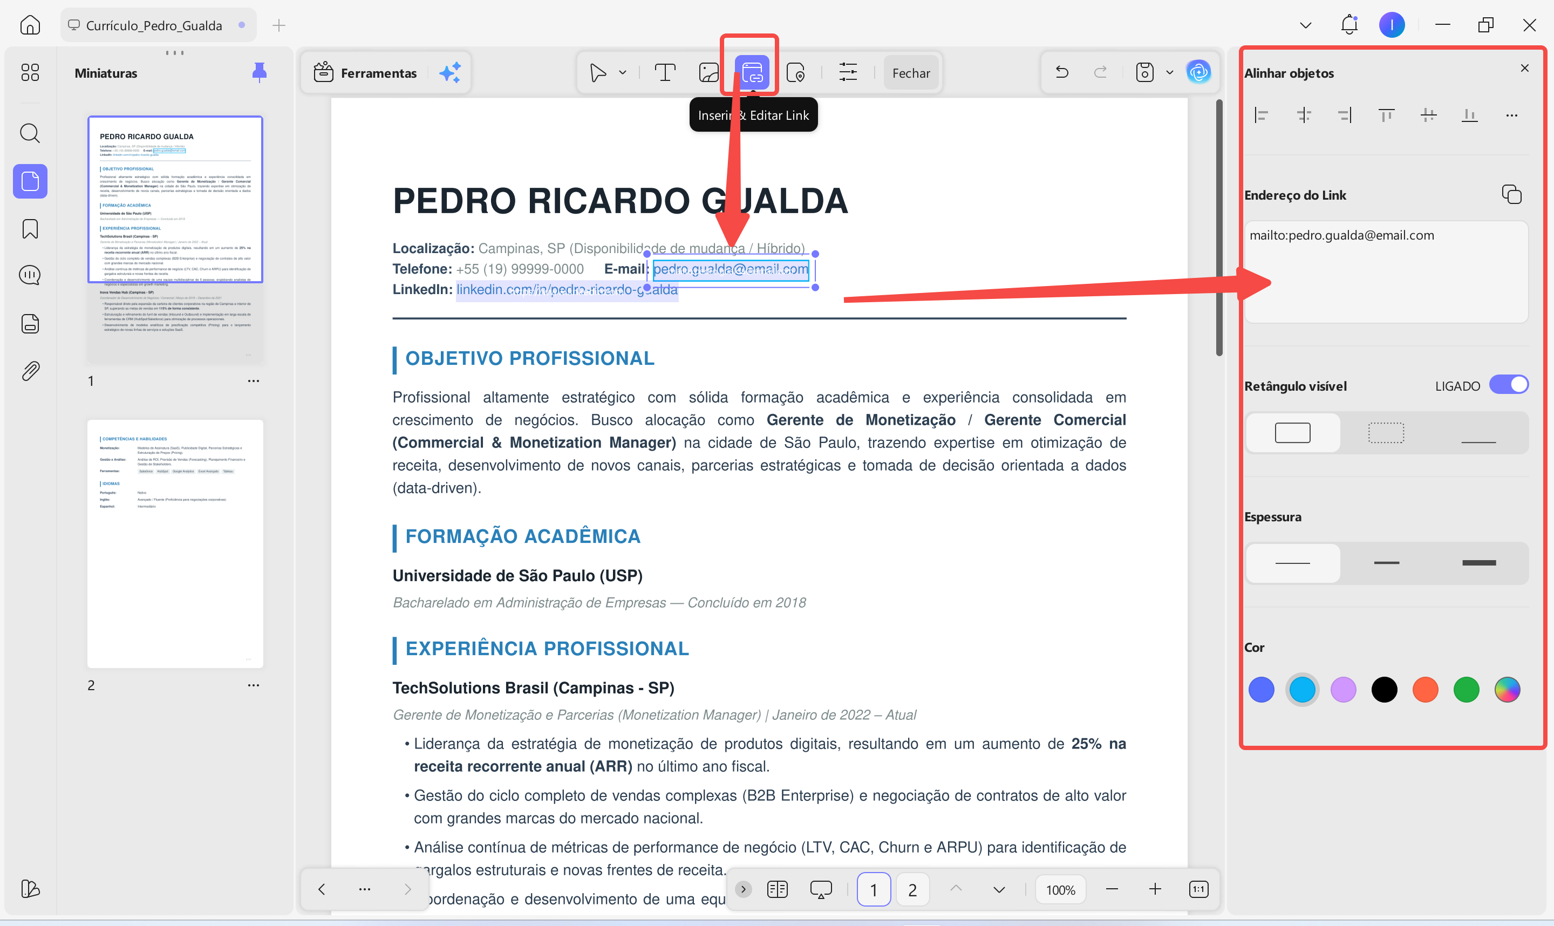
Task: Align objects to horizontal center
Action: [x=1303, y=115]
